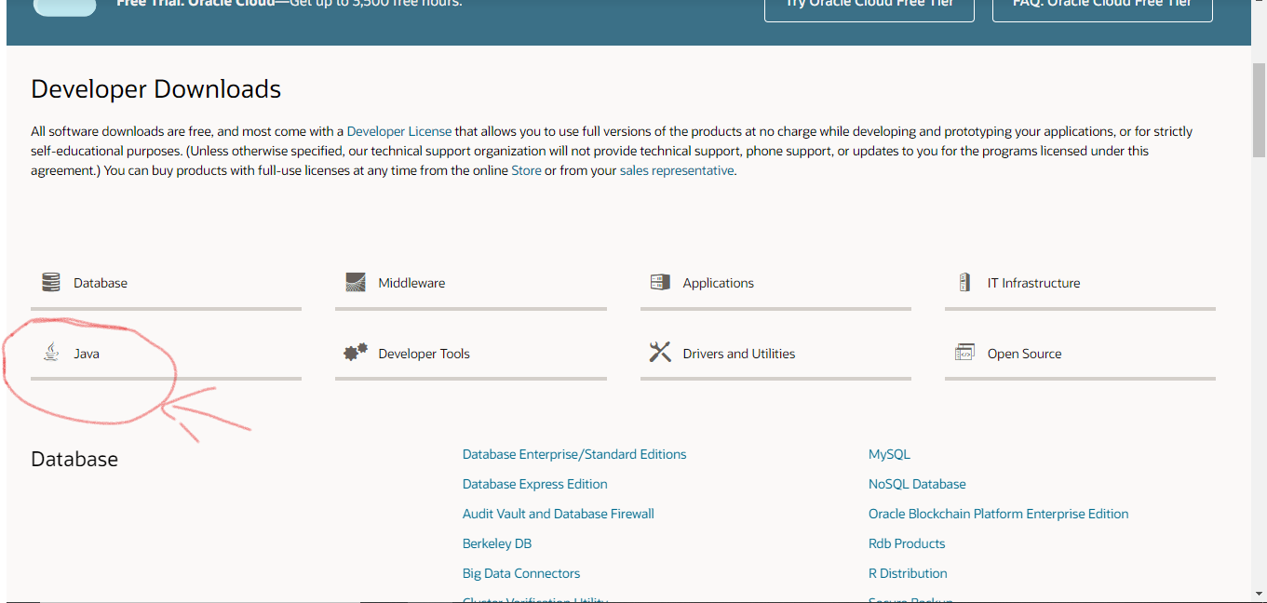Go to the MySQL download link
This screenshot has height=603, width=1267.
[x=889, y=455]
